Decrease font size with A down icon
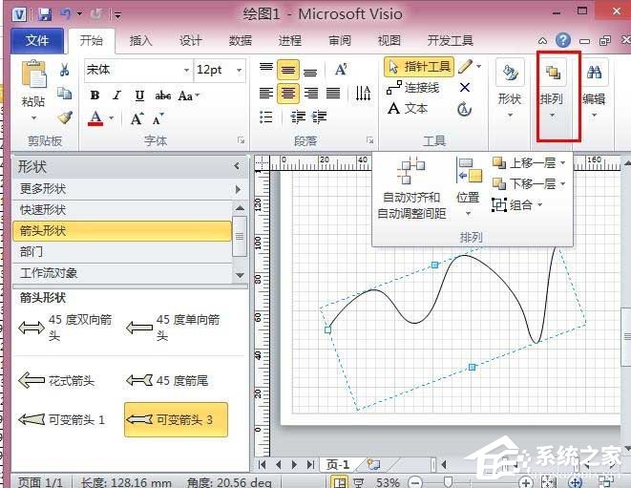 click(x=158, y=118)
